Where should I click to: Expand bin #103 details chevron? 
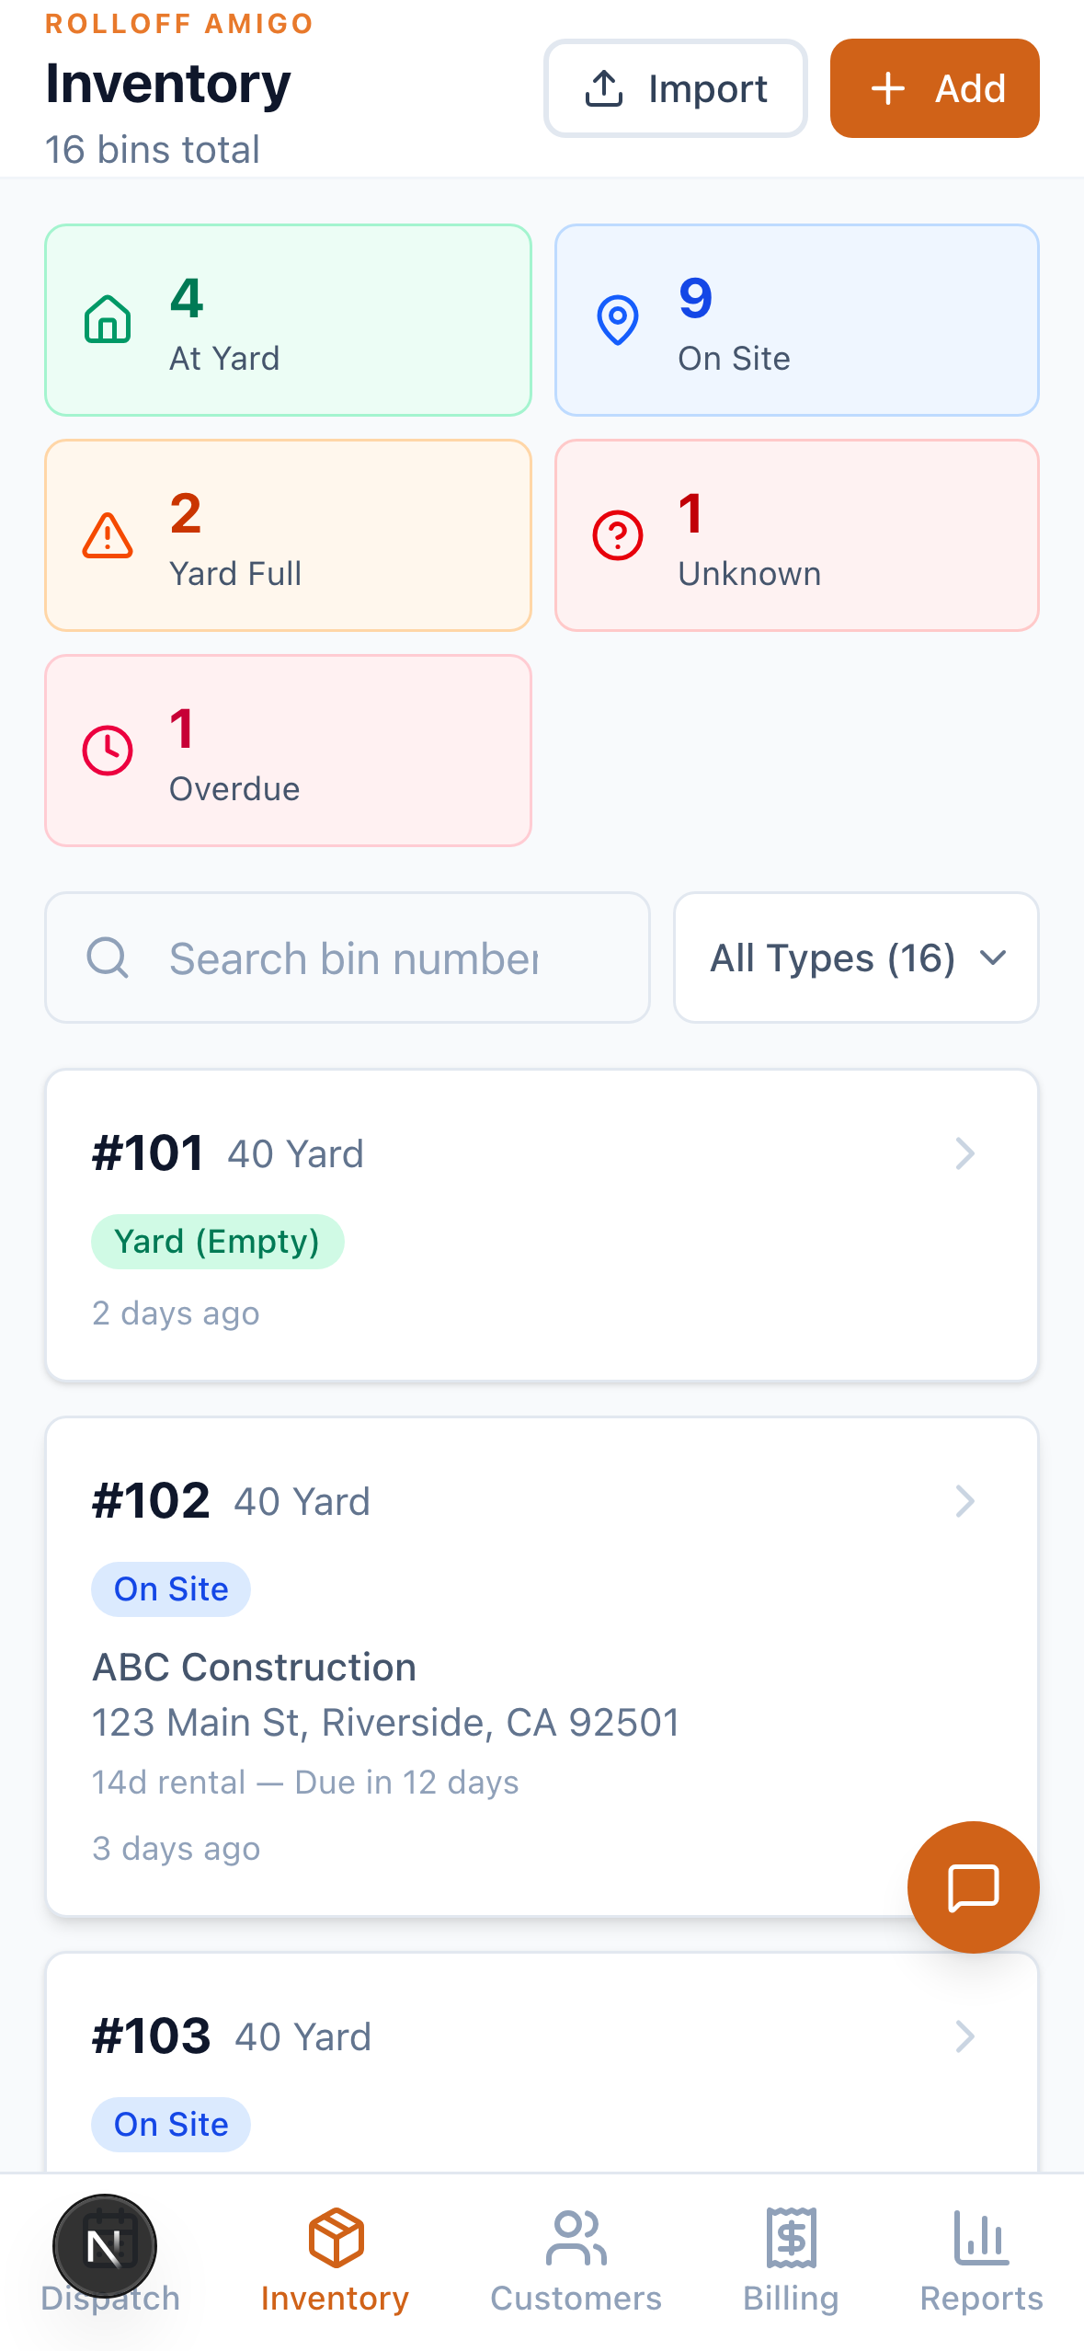coord(964,2036)
